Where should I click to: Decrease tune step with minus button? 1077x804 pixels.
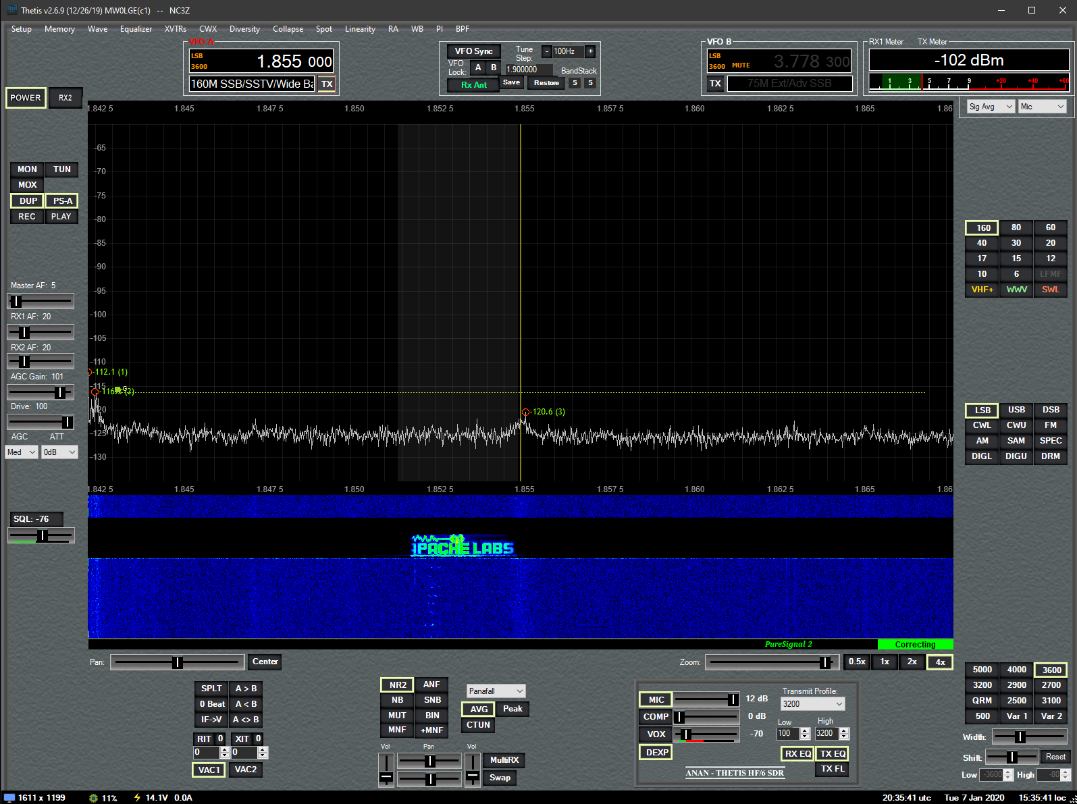pyautogui.click(x=547, y=51)
